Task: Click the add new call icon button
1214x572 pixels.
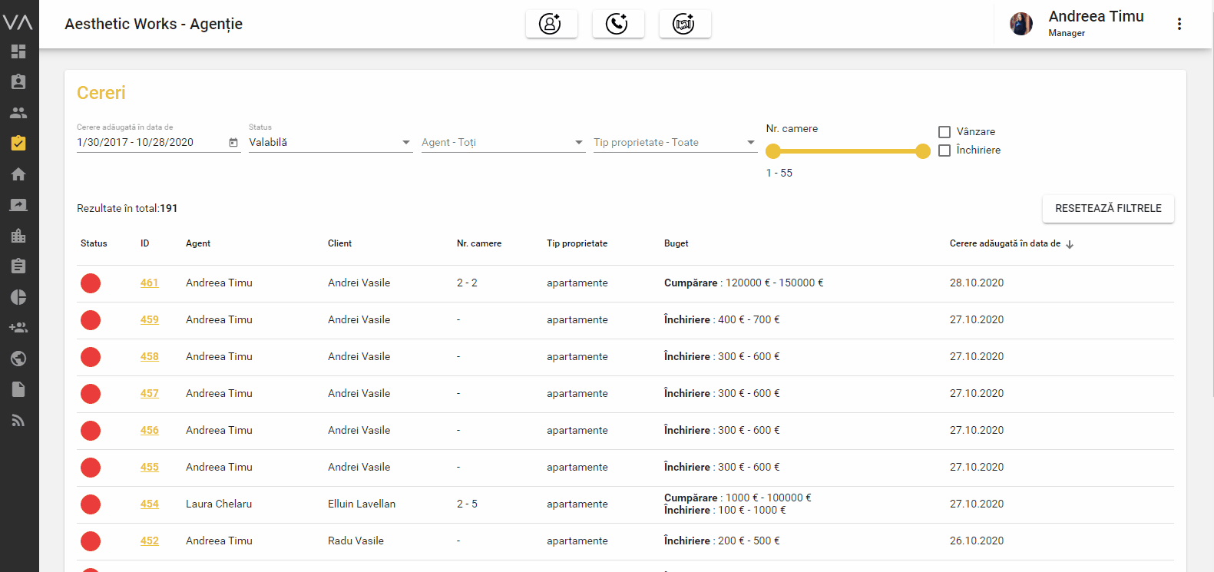Action: pos(617,24)
